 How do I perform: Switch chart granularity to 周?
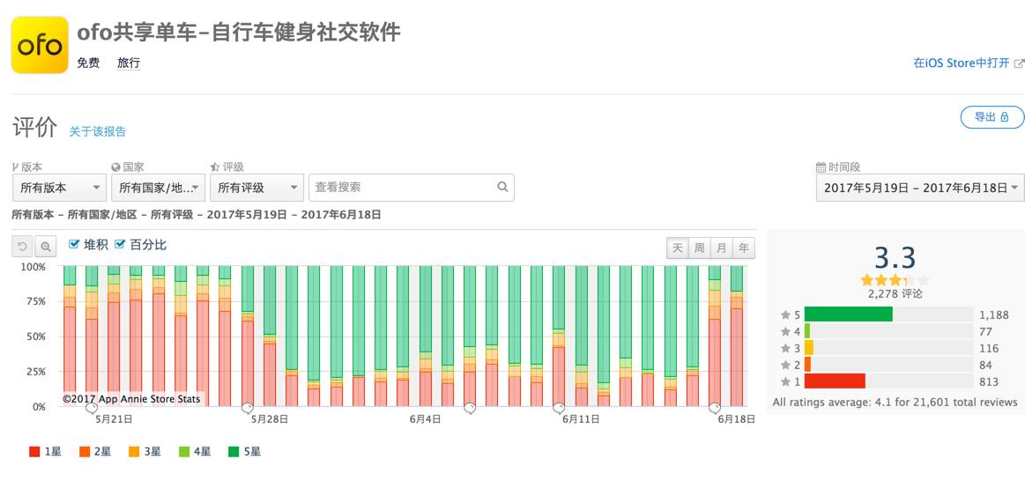click(x=700, y=248)
